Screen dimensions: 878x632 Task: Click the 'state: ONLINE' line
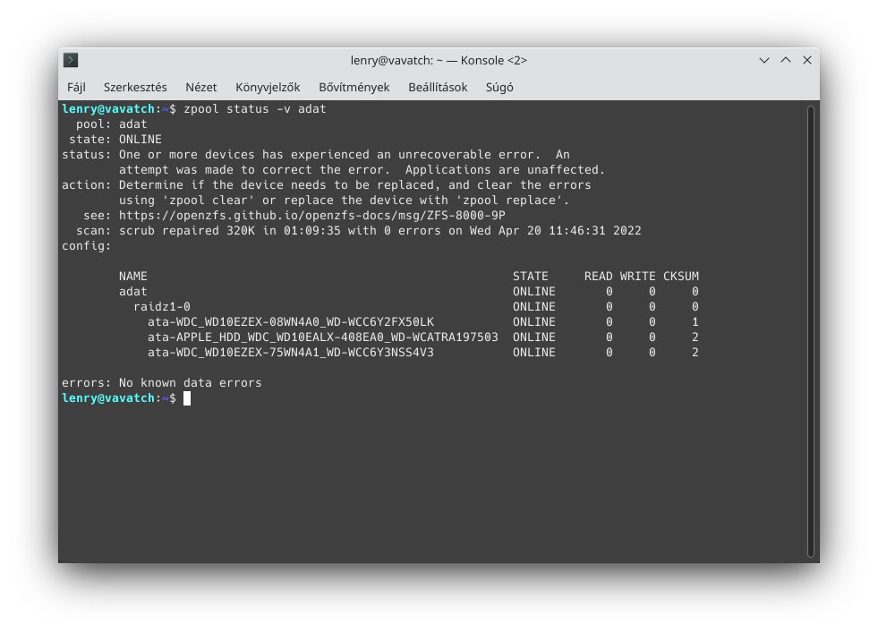click(x=115, y=140)
